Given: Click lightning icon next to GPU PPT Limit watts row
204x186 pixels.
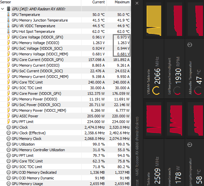Looking at the screenshot, I should tap(8, 122).
